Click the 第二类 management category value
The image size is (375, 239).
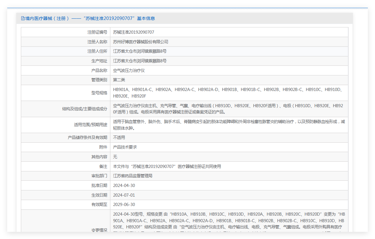tap(119, 80)
